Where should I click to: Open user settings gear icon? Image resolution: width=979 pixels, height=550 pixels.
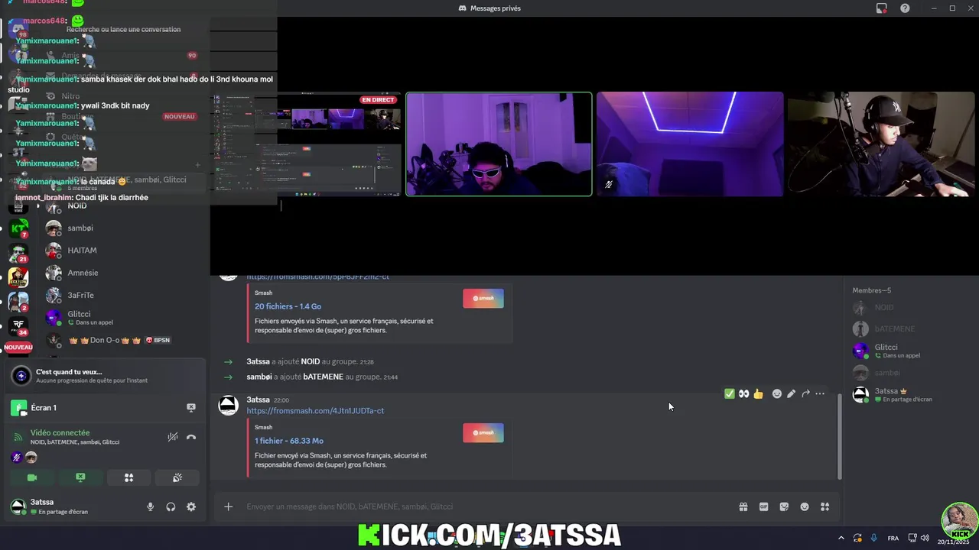[191, 506]
